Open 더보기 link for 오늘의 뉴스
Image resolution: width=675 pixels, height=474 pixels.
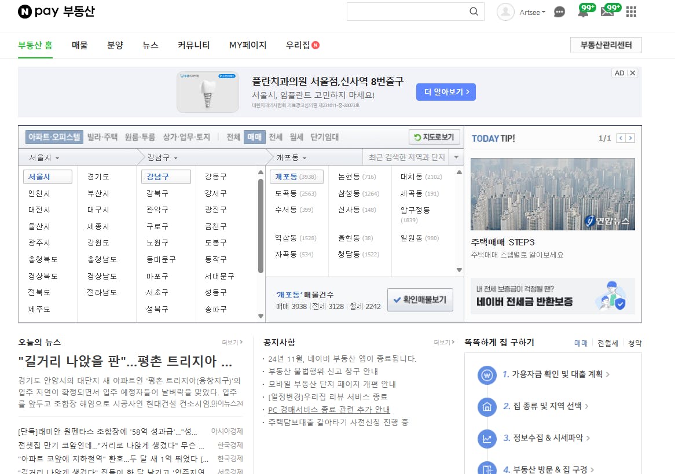[x=232, y=342]
